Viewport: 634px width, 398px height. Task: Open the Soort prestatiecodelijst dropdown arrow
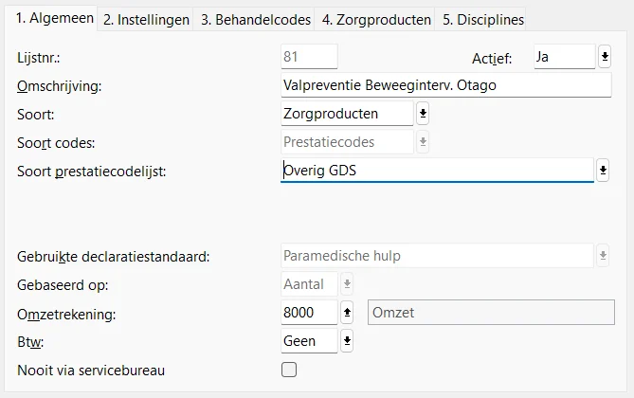tap(603, 171)
